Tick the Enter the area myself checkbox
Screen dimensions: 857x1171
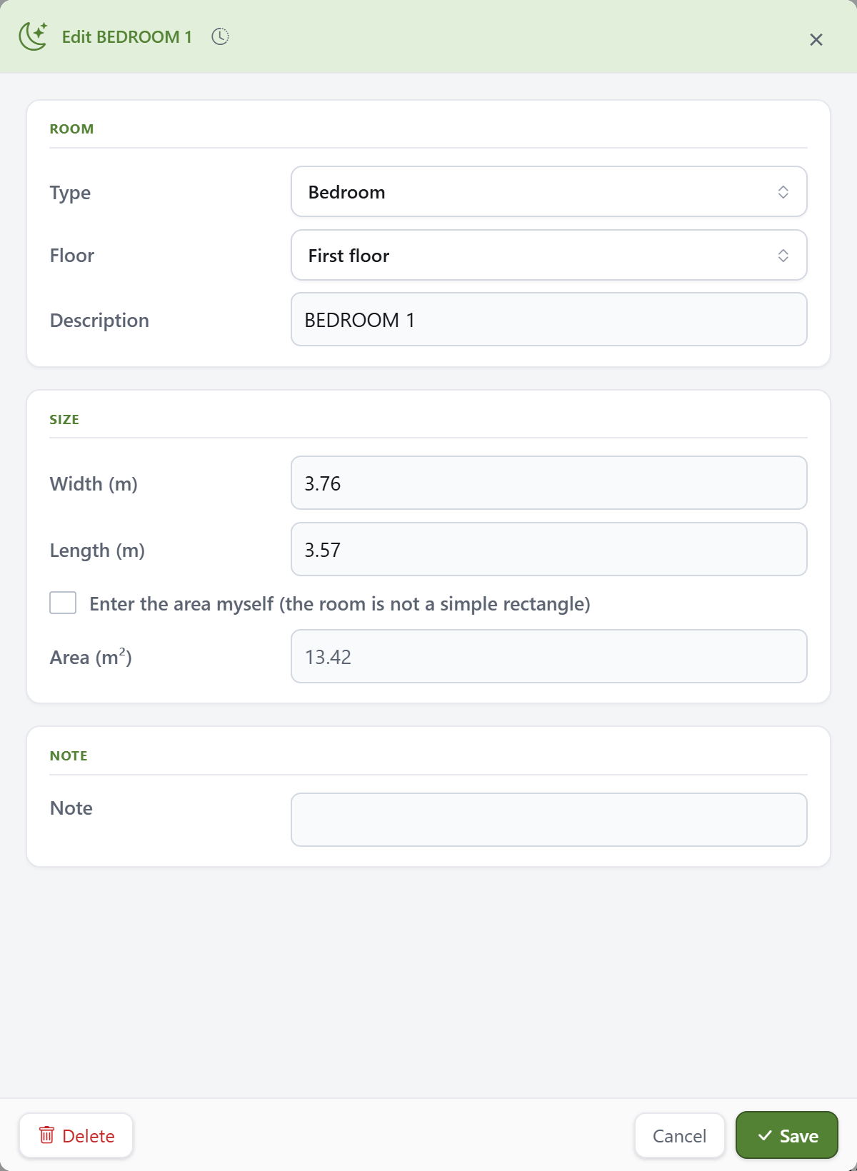click(x=63, y=603)
